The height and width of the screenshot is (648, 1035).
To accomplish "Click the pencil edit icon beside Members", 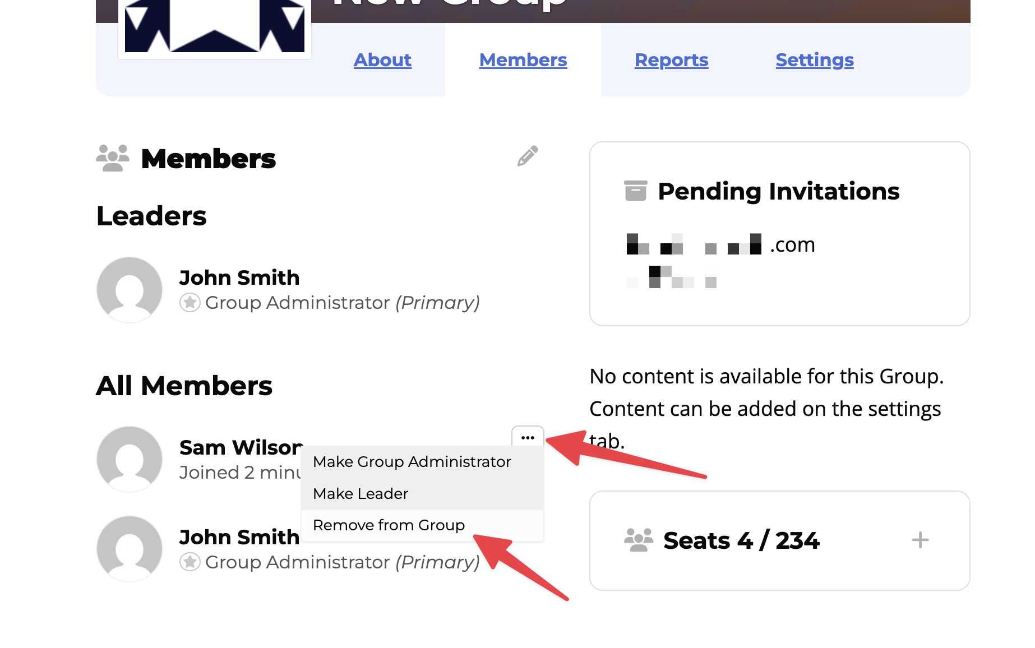I will pos(528,156).
